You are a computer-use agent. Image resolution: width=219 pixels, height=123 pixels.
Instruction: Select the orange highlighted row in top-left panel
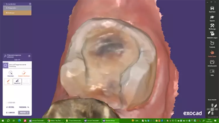click(17, 13)
